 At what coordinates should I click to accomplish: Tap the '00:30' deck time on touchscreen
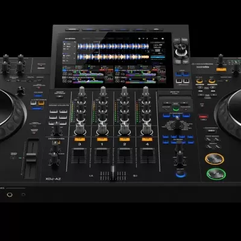tap(67, 74)
